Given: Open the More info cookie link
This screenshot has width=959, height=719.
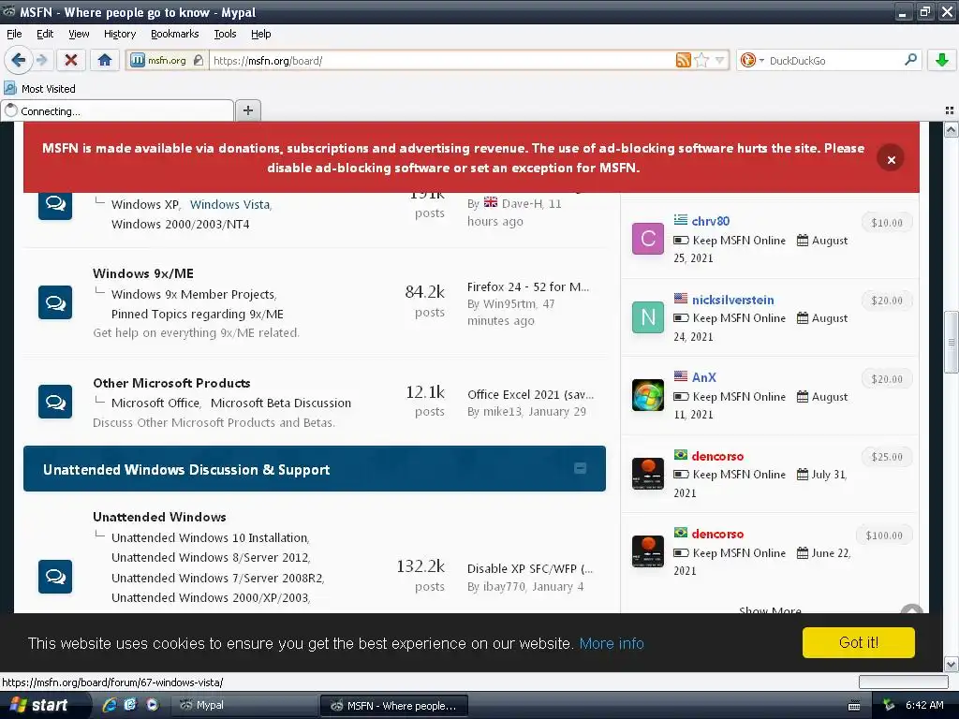Looking at the screenshot, I should 612,643.
